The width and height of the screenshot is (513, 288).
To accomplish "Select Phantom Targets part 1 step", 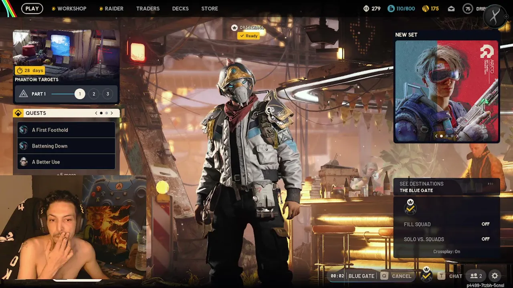I will pos(80,94).
